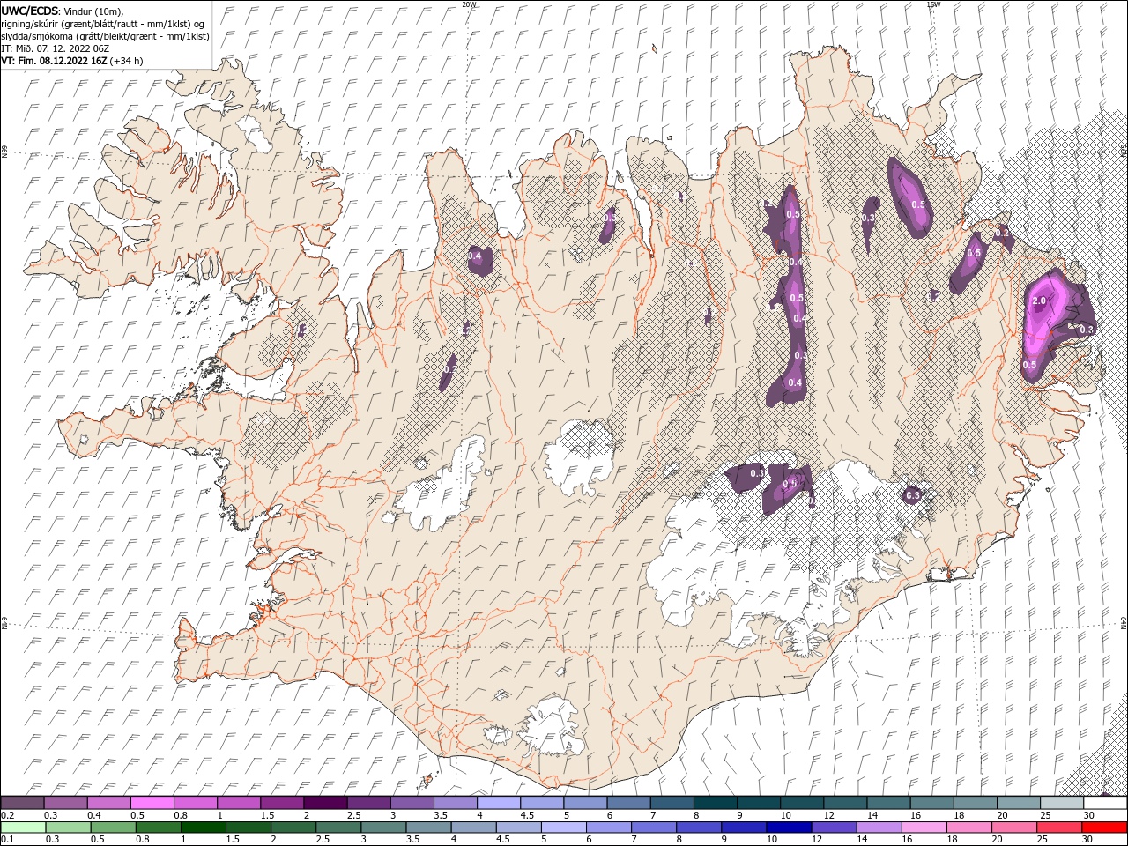Select the red 25 swatch in lower legend
Image resolution: width=1128 pixels, height=846 pixels.
[x=1057, y=827]
